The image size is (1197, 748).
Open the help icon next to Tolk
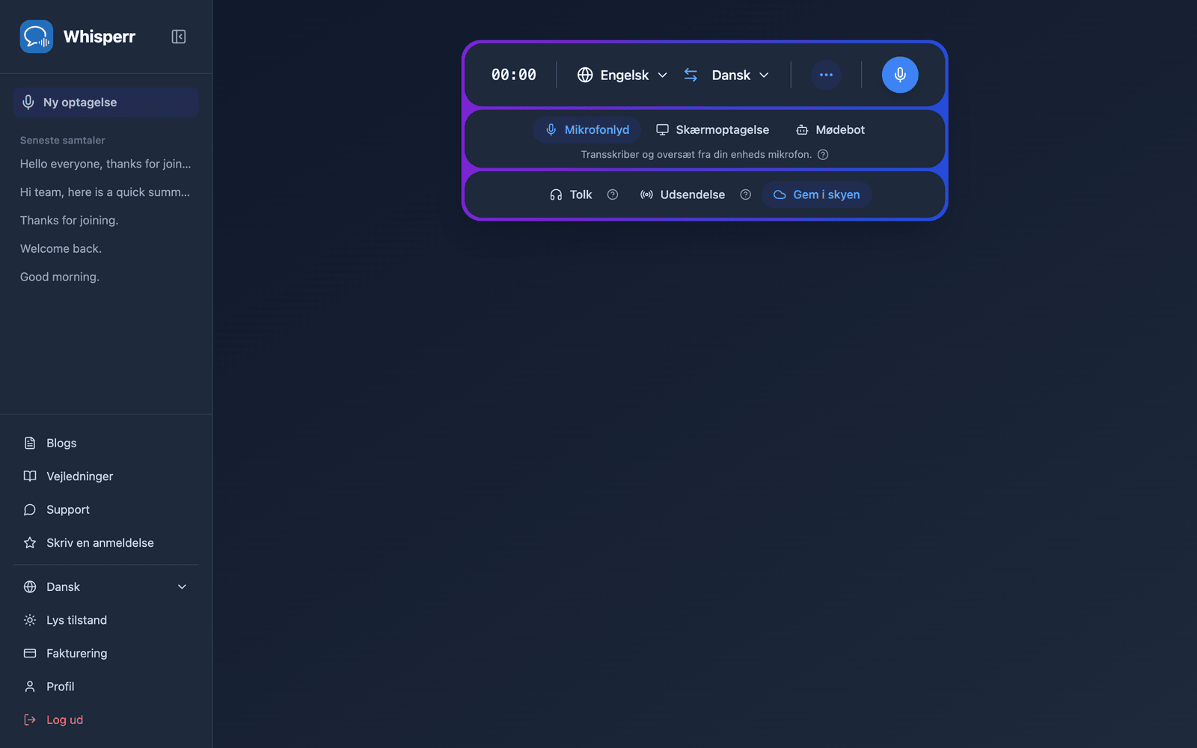613,194
